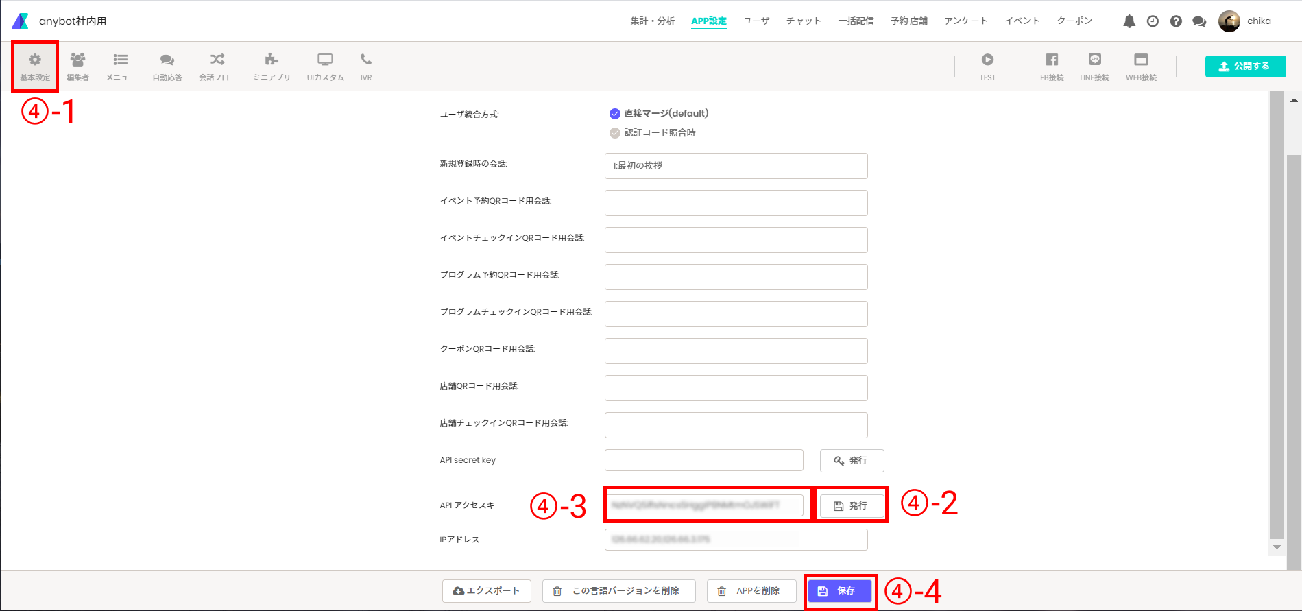Screen dimensions: 1302x611
Task: Open the 予約店舗 menu
Action: pyautogui.click(x=909, y=21)
